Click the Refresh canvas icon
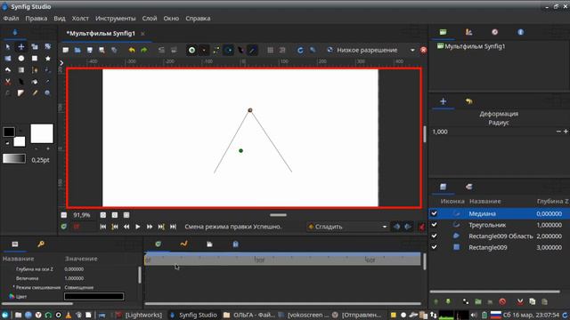570x320 pixels. 300,50
